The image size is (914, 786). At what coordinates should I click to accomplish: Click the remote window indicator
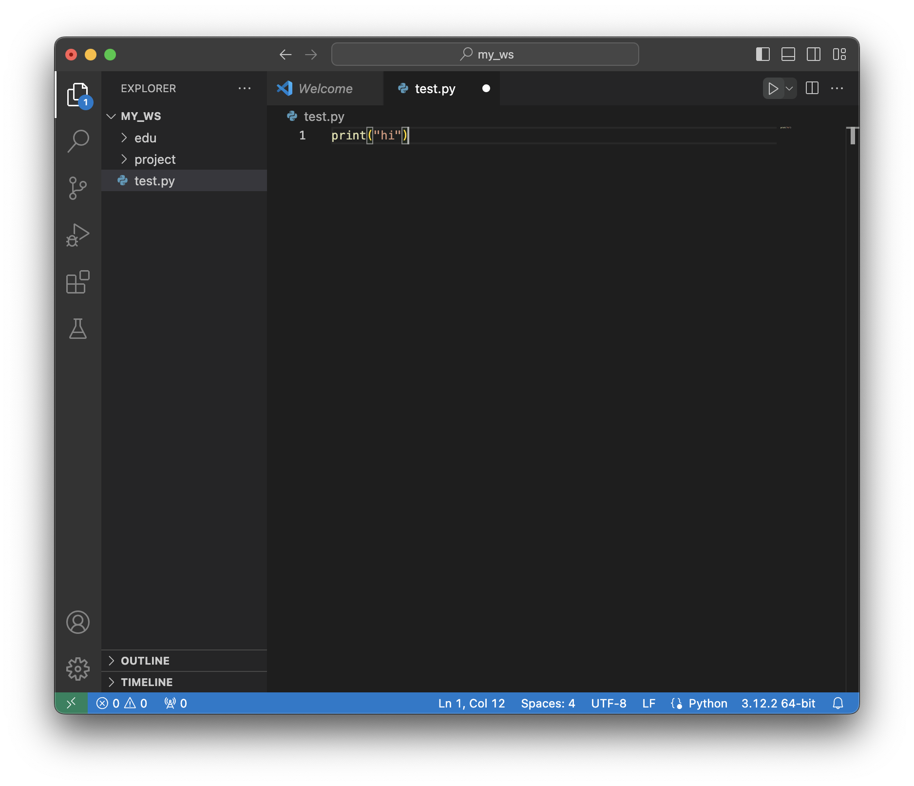71,703
